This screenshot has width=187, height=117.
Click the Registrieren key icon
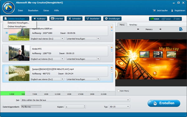pos(172,11)
